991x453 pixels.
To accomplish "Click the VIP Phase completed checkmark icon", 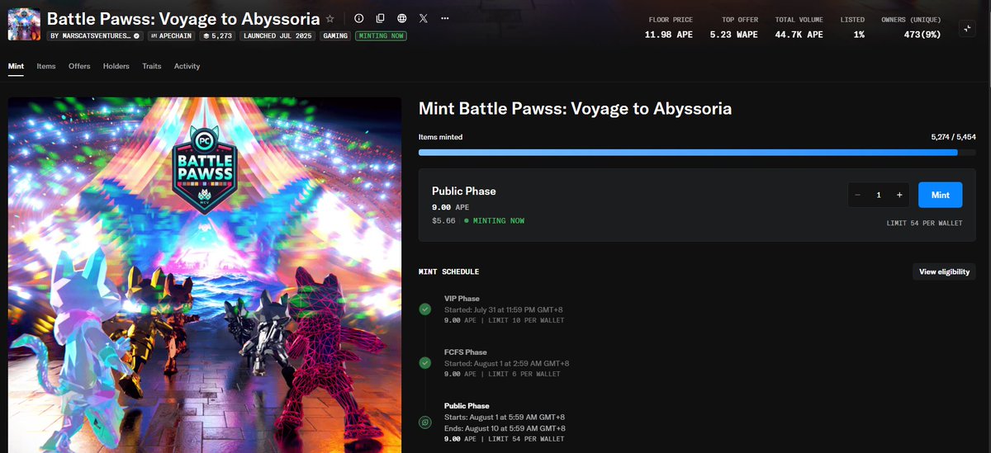I will 424,309.
